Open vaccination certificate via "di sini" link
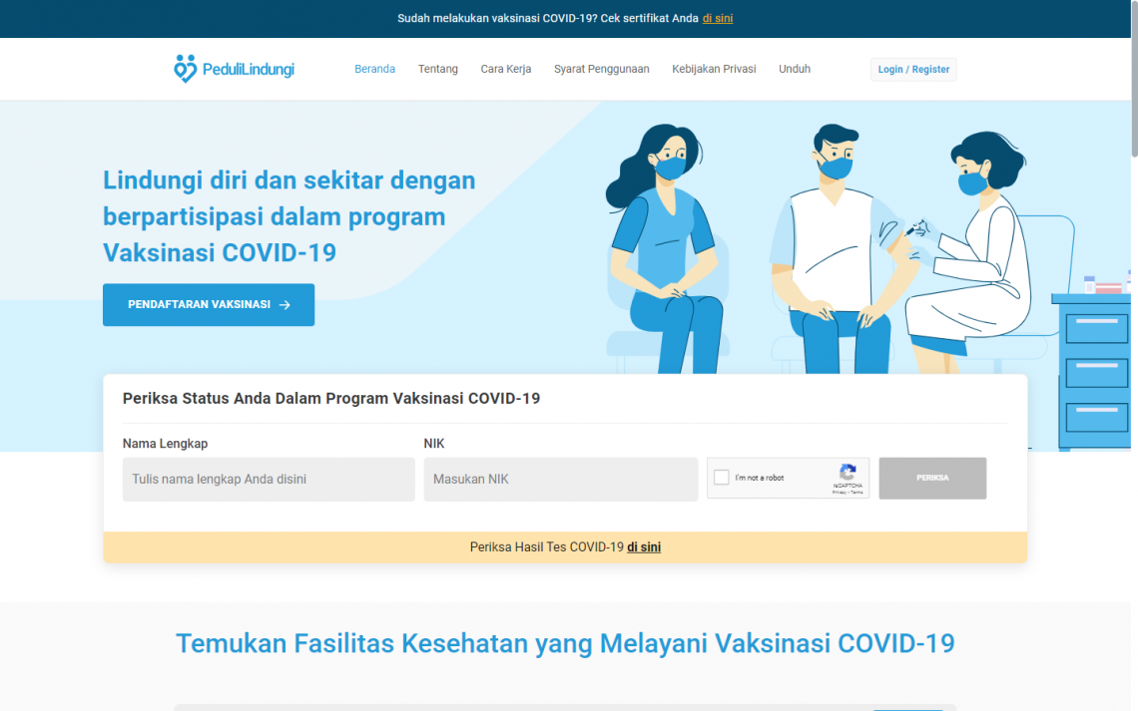 [x=717, y=17]
